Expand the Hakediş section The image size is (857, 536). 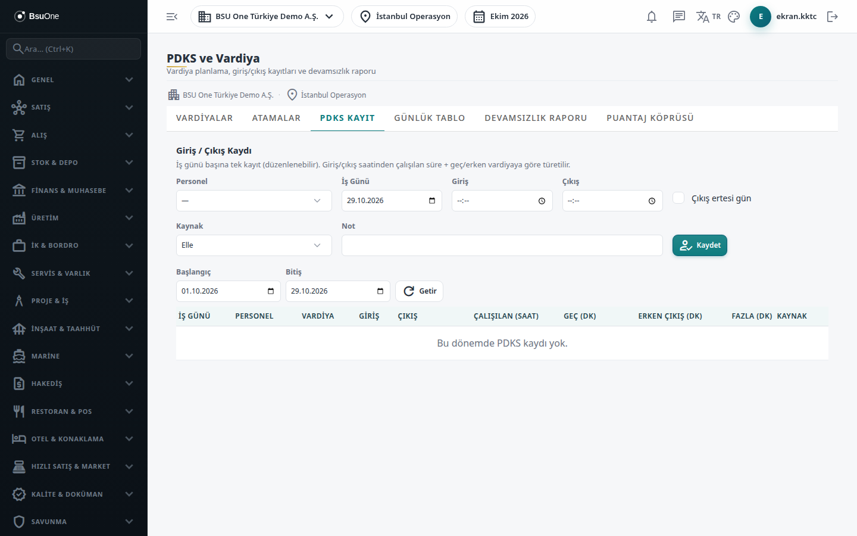pyautogui.click(x=74, y=384)
